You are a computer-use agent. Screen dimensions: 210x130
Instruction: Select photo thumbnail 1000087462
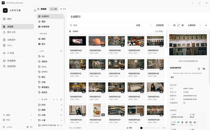pos(78,41)
